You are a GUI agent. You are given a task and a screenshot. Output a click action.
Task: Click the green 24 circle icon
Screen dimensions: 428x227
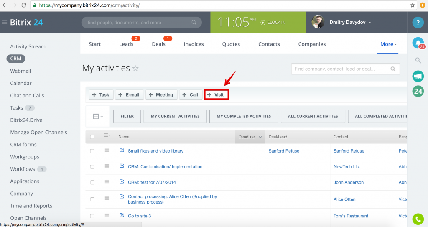(418, 91)
